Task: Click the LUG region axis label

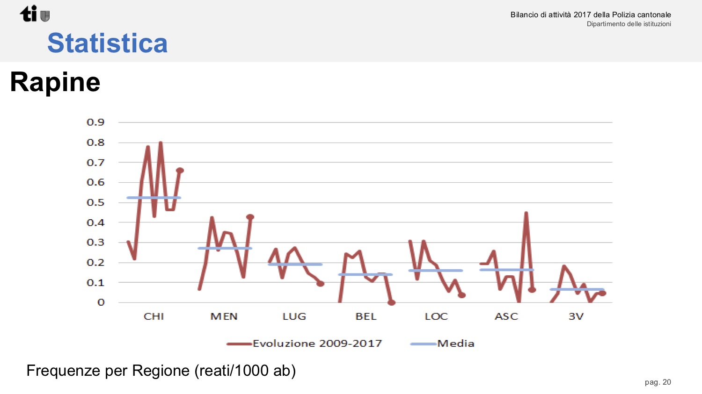Action: [x=294, y=316]
